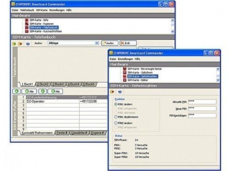
Task: Open help icon in Geheimzahlen toolbar
Action: 120,92
